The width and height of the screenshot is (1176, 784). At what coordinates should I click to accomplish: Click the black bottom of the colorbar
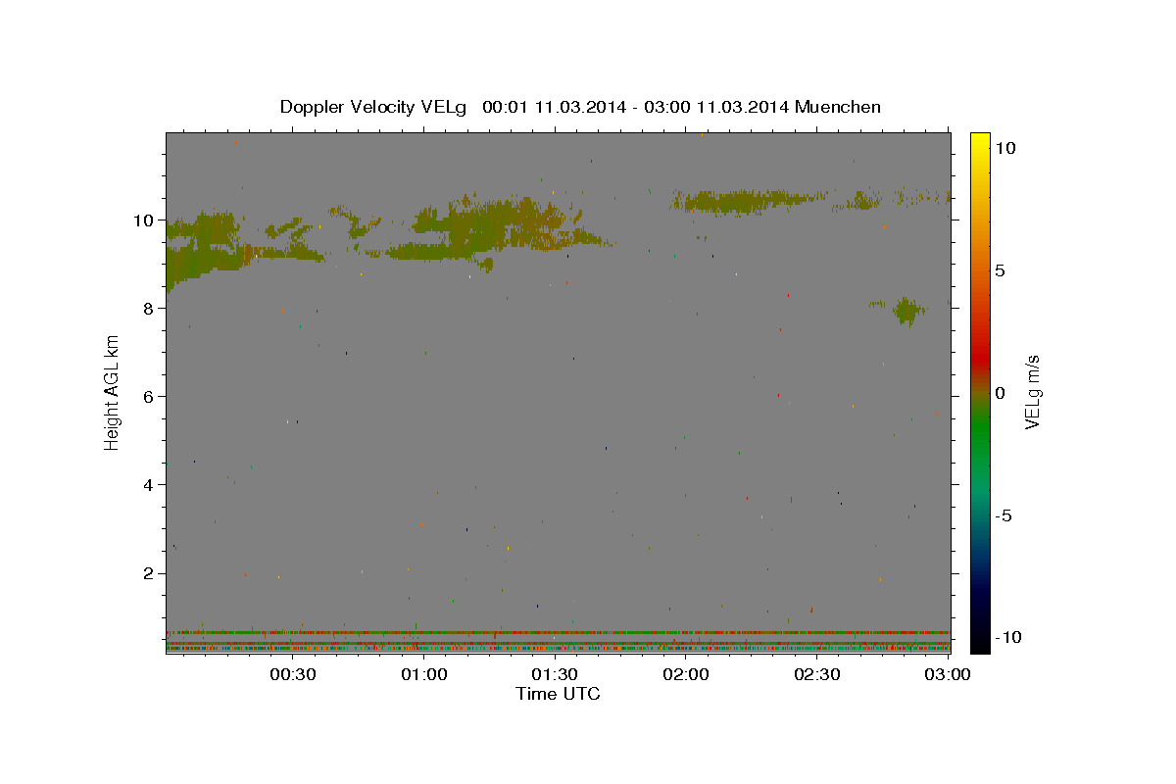(x=980, y=642)
